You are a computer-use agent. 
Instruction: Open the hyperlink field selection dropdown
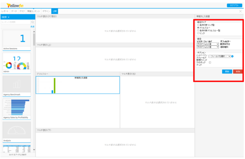(x=220, y=56)
